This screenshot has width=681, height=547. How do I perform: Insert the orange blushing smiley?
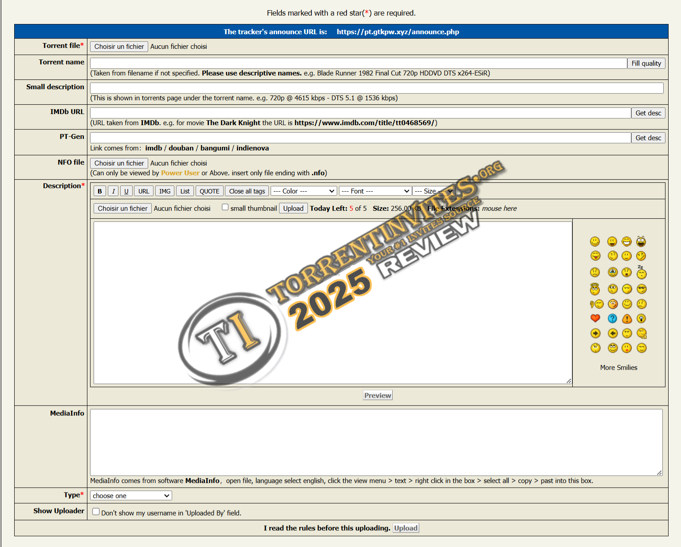[x=613, y=304]
